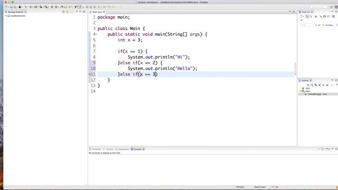Click the Save toolbar icon
338x190 pixels.
click(11, 7)
